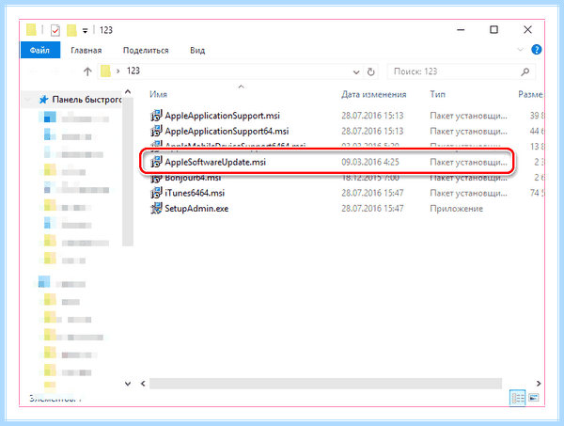Sort by the Размер column header
Screen dimensions: 564x426
pyautogui.click(x=531, y=94)
